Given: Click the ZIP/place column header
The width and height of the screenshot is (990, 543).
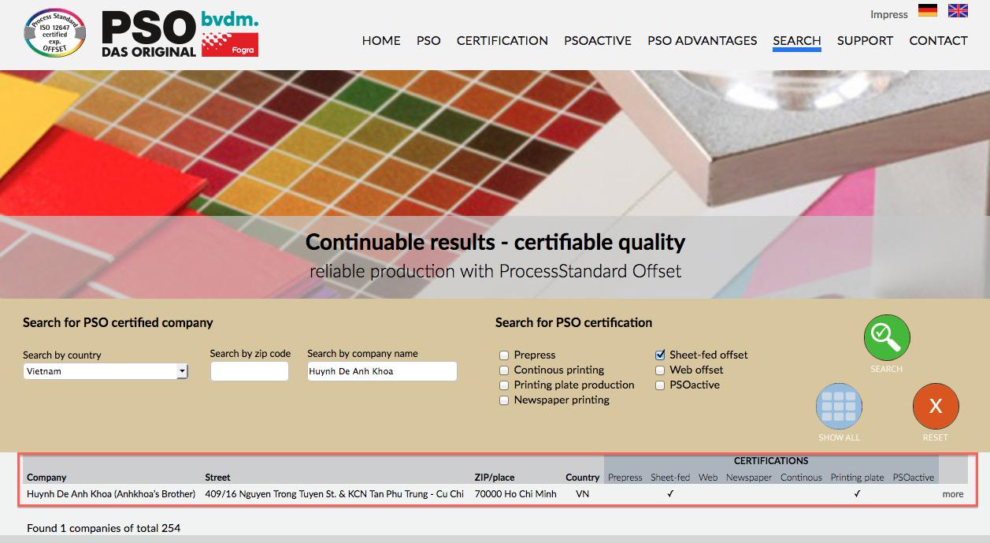Looking at the screenshot, I should tap(495, 478).
